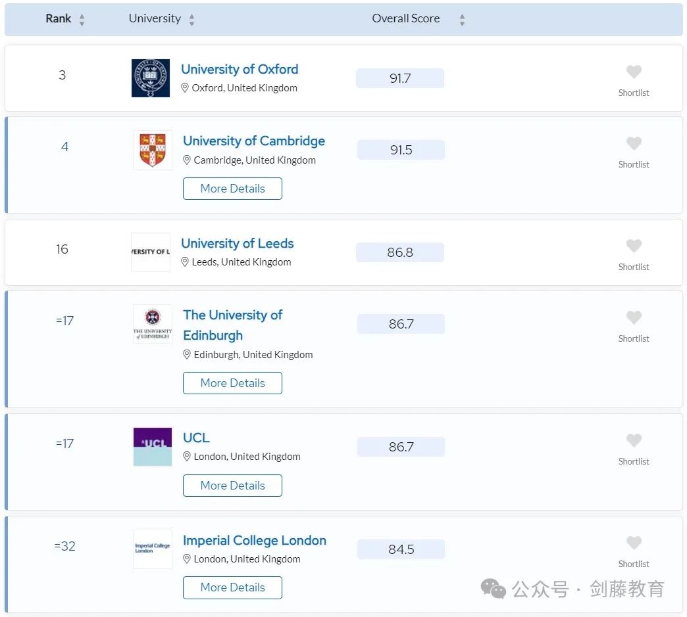
Task: Click the University of Cambridge shield logo
Action: click(153, 150)
